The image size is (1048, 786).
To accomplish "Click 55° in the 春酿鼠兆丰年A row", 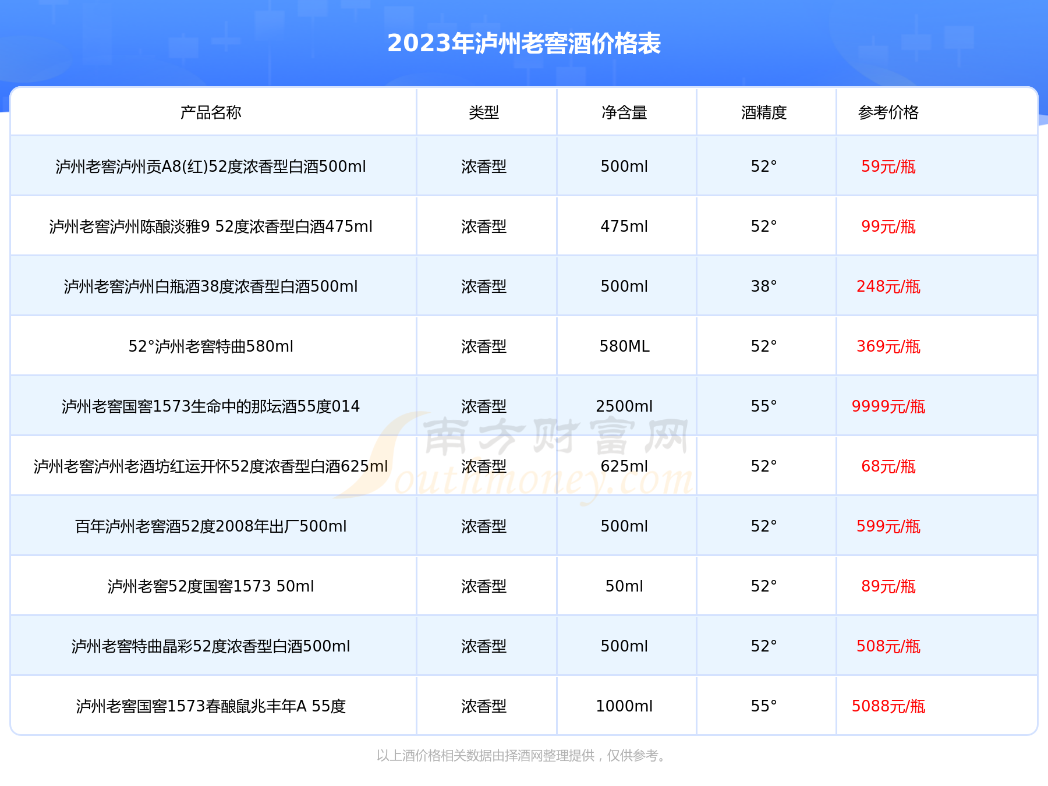I will coord(764,706).
